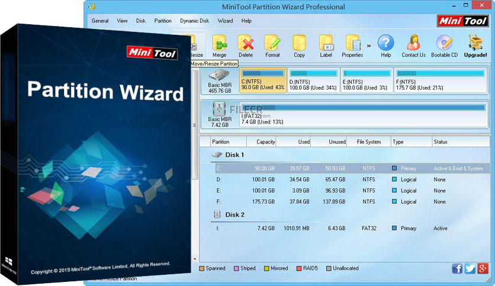Click Active & Boot & System status
This screenshot has width=495, height=286.
pyautogui.click(x=458, y=168)
